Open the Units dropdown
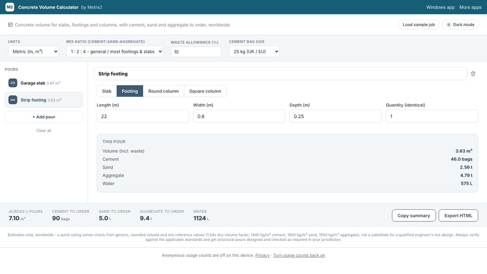487x274 pixels. click(x=33, y=51)
